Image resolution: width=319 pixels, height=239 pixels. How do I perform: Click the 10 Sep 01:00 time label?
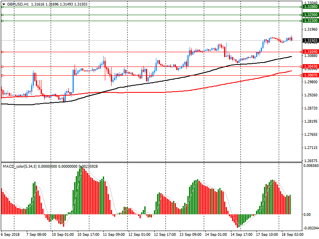pyautogui.click(x=63, y=235)
